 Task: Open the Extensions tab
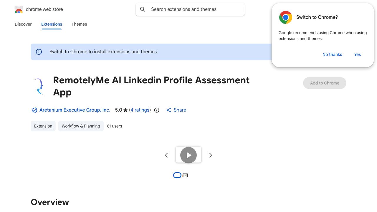[x=52, y=24]
